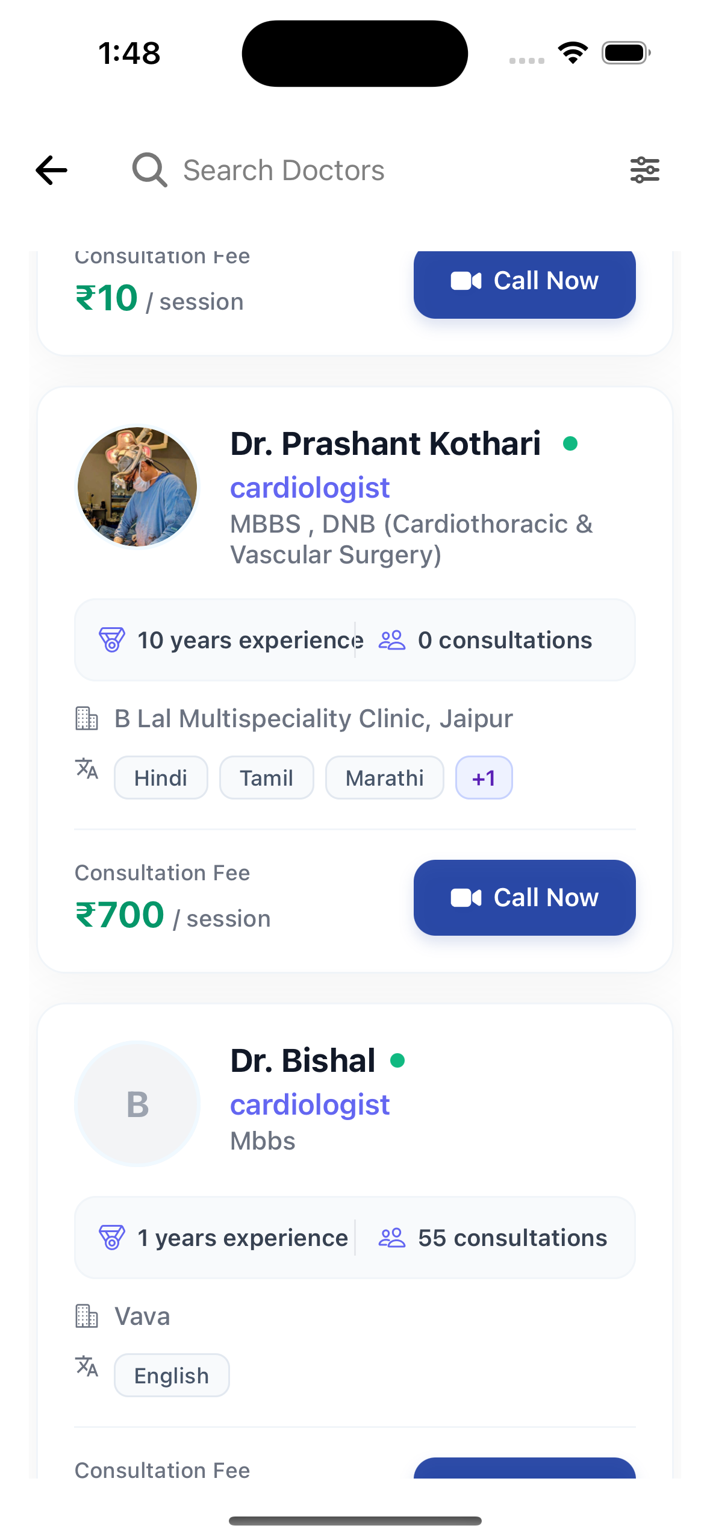Image resolution: width=710 pixels, height=1540 pixels.
Task: Select the Marathi language chip
Action: coord(384,778)
